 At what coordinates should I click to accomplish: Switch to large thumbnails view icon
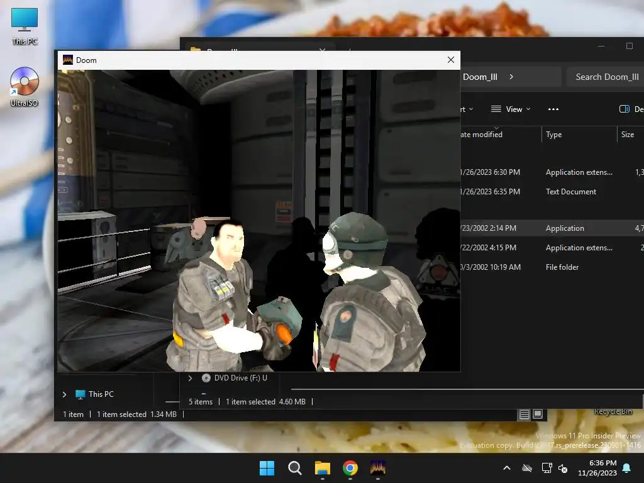pyautogui.click(x=538, y=414)
